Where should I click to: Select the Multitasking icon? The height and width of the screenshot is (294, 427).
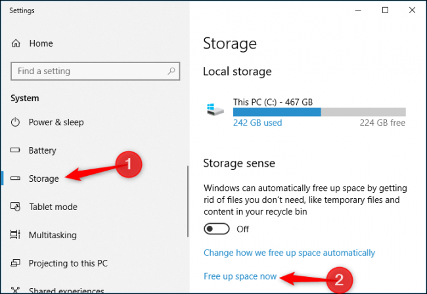point(16,235)
